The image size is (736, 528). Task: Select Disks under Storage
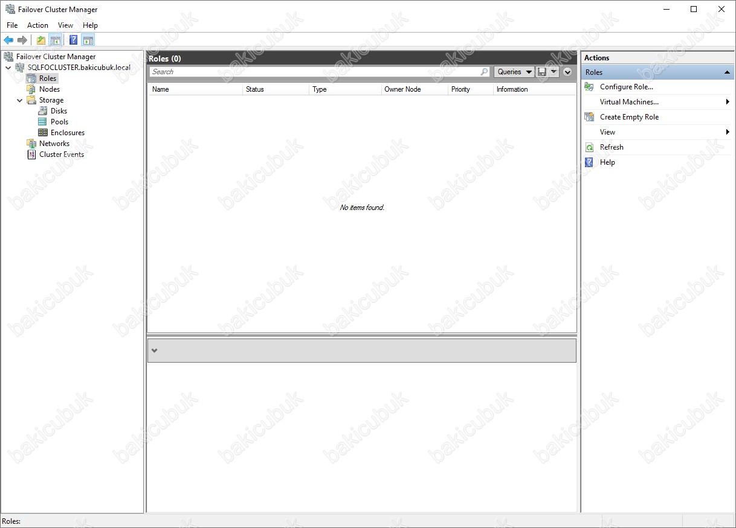pyautogui.click(x=59, y=111)
